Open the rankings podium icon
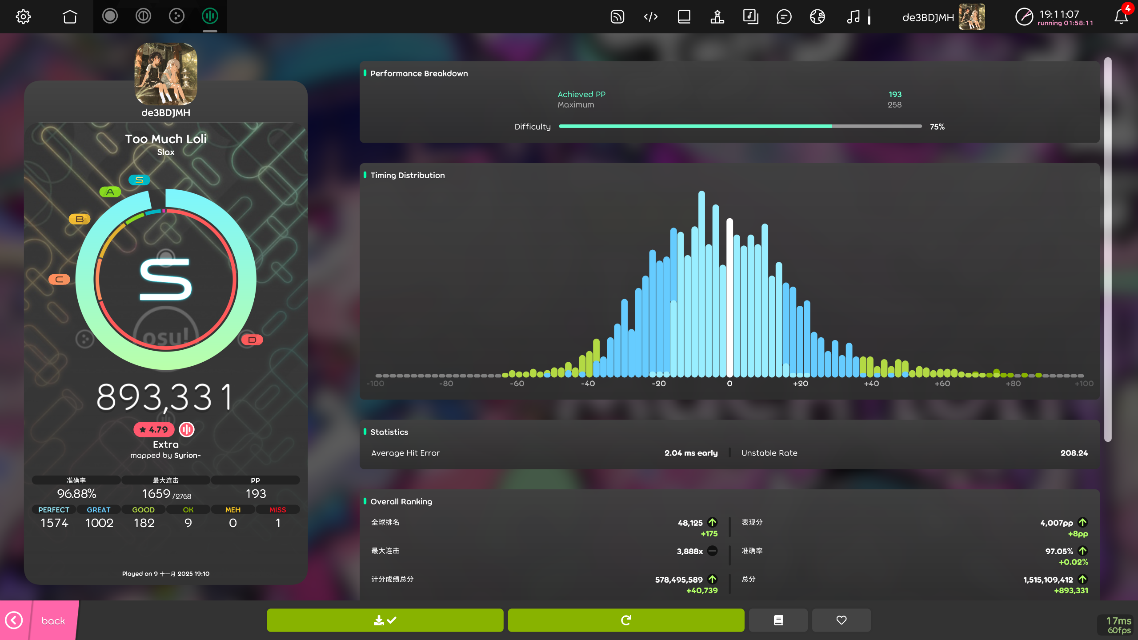This screenshot has height=640, width=1138. point(717,17)
